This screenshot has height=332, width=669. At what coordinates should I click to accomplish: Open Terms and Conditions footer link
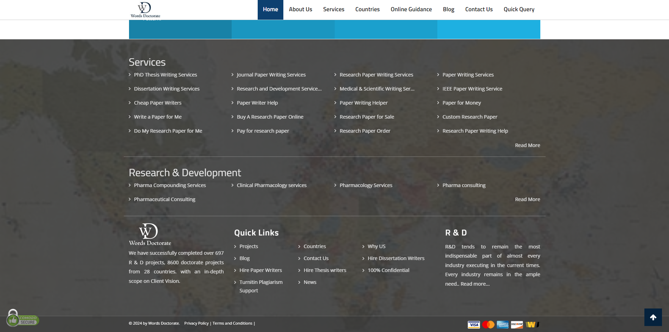pyautogui.click(x=232, y=323)
